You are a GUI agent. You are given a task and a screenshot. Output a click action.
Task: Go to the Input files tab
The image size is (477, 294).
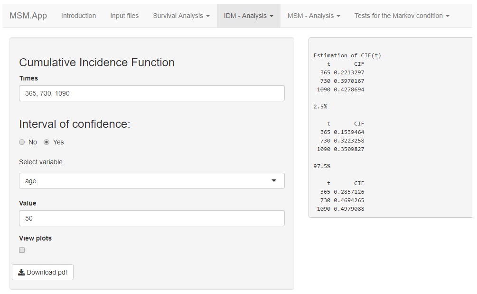(124, 16)
